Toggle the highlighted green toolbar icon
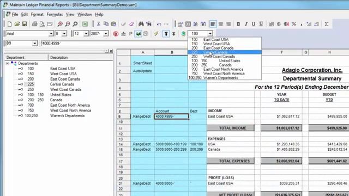This screenshot has width=349, height=196. tap(138, 34)
